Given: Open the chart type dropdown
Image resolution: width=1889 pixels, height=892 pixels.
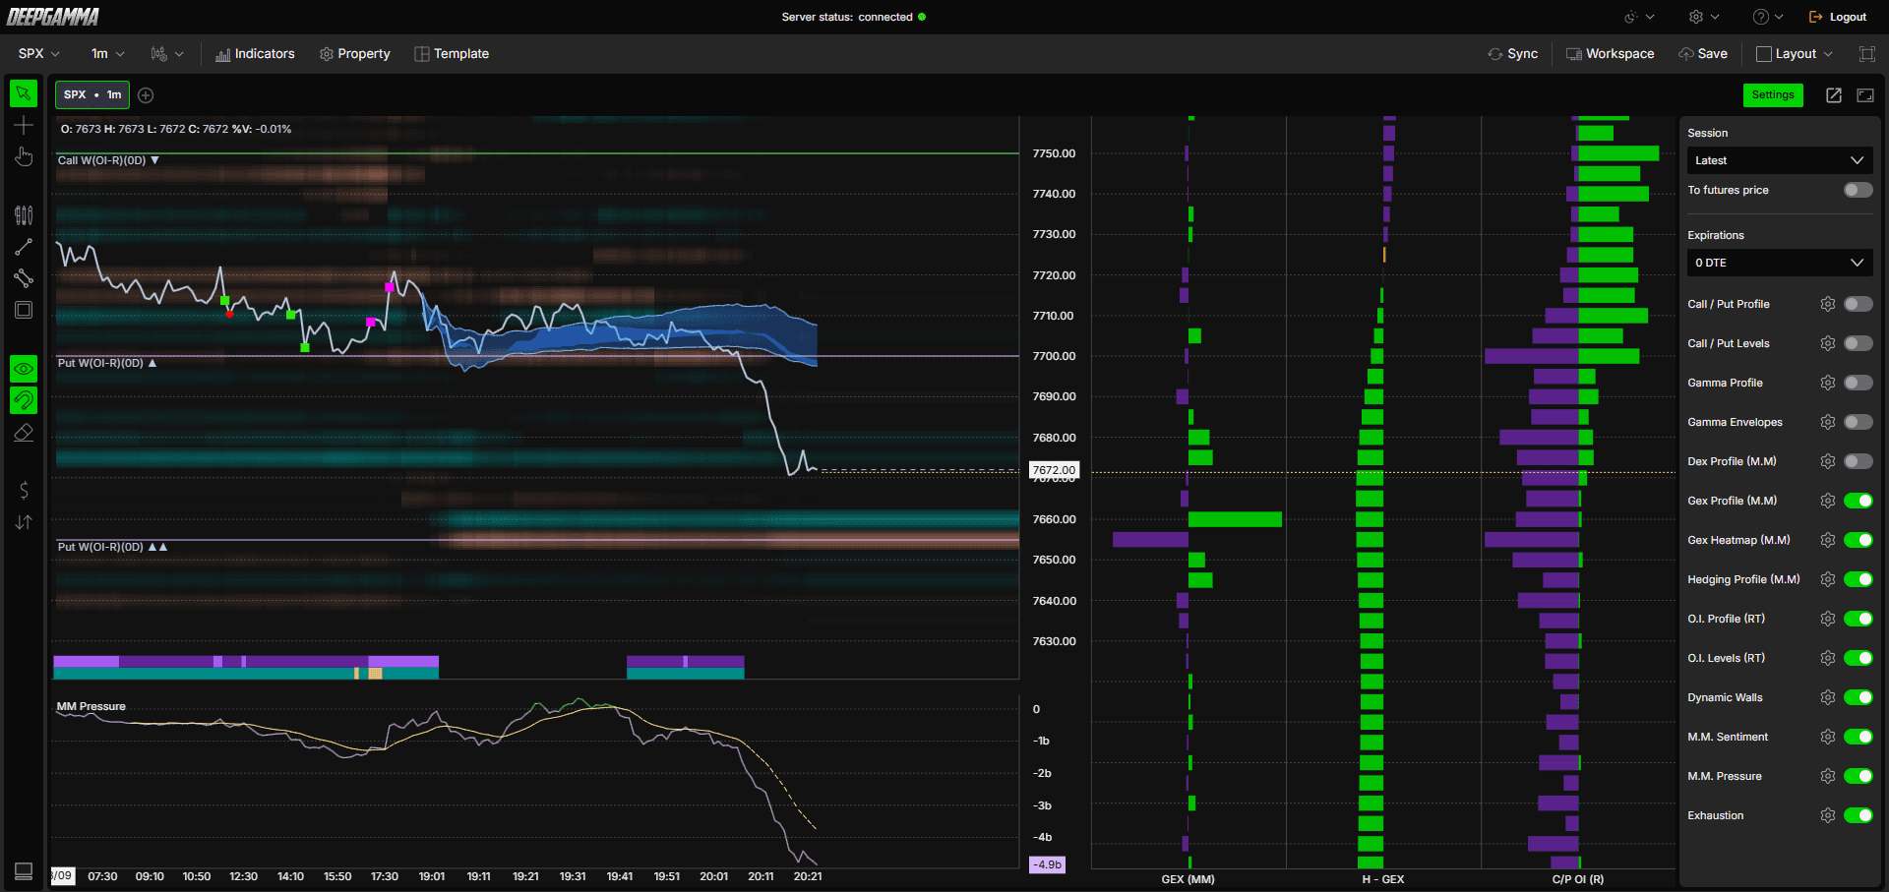Looking at the screenshot, I should click(x=167, y=54).
